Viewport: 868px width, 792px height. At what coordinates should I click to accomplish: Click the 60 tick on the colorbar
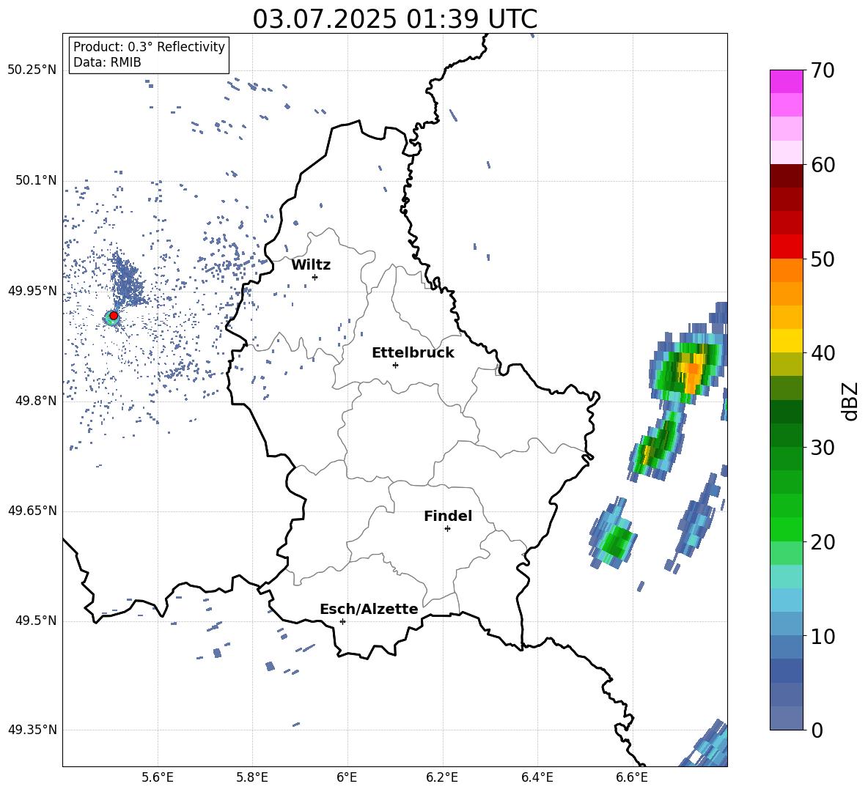823,165
